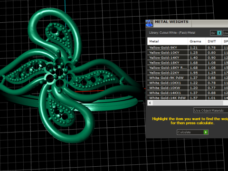The image size is (228, 171).
Task: Click the Use Object Materials button
Action: pos(210,110)
